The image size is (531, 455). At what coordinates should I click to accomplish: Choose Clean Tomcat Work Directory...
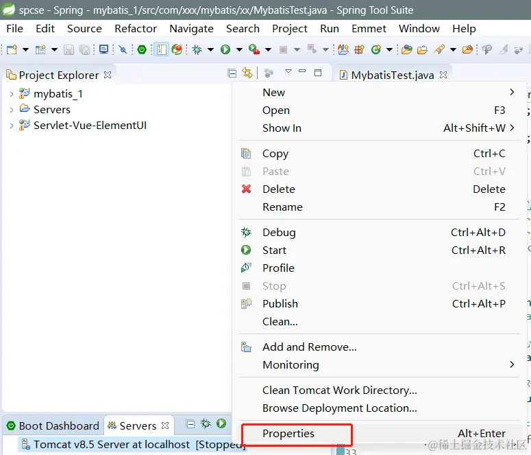380,390
